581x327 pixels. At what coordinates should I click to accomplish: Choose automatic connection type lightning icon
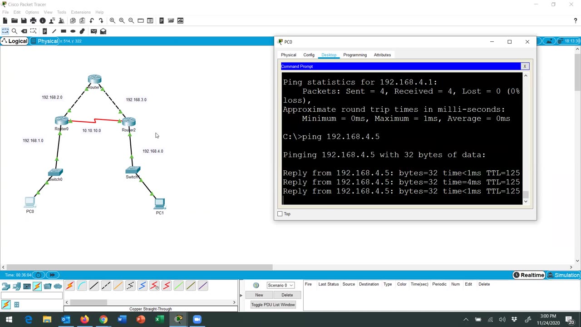point(69,286)
